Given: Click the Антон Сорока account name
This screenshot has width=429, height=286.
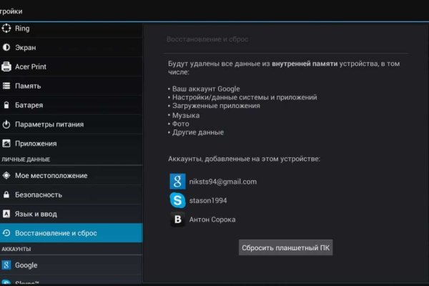Looking at the screenshot, I should (212, 220).
